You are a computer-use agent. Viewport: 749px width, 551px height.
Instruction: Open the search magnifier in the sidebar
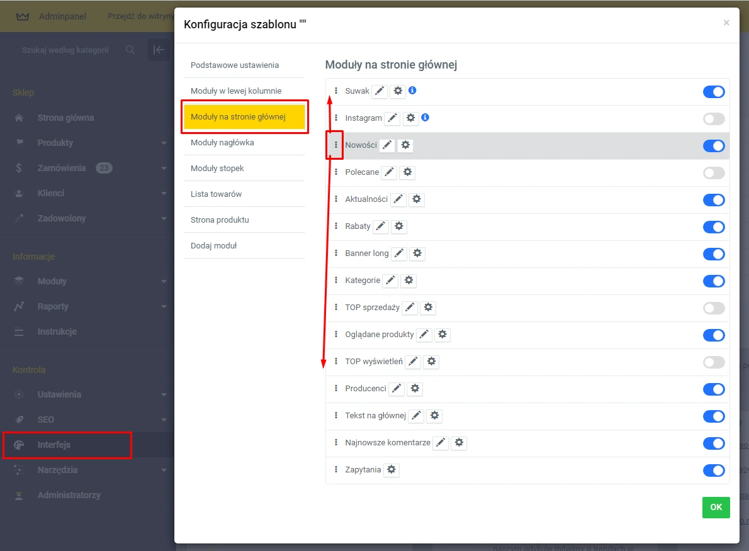click(x=130, y=50)
